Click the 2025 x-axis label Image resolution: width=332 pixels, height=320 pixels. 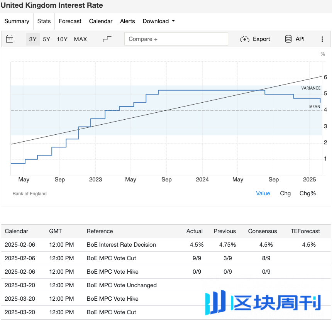tap(309, 179)
